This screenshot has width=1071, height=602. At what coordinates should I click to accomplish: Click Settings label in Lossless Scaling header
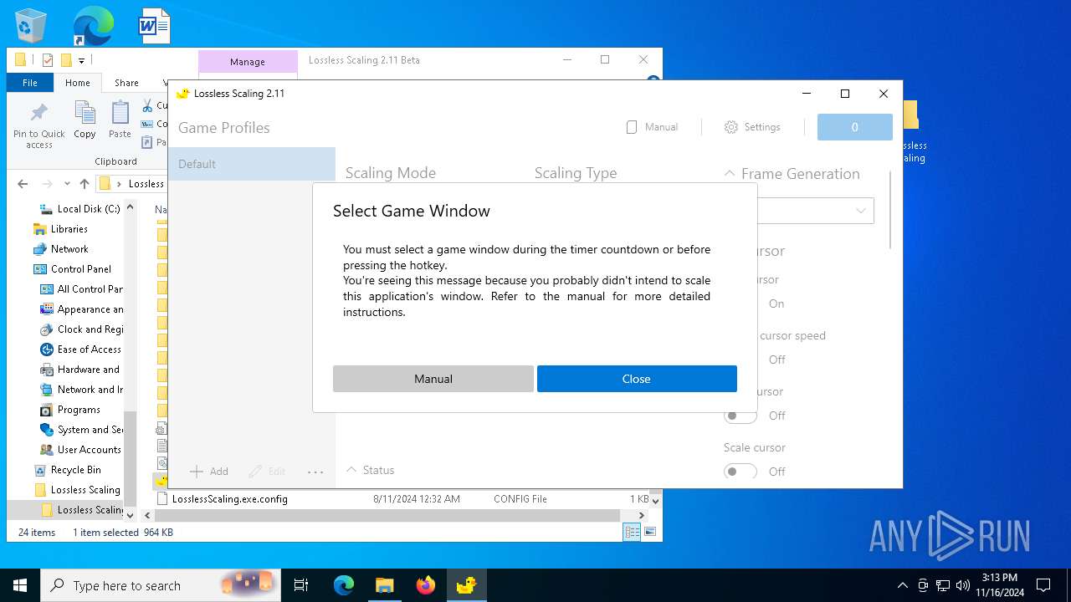point(762,127)
